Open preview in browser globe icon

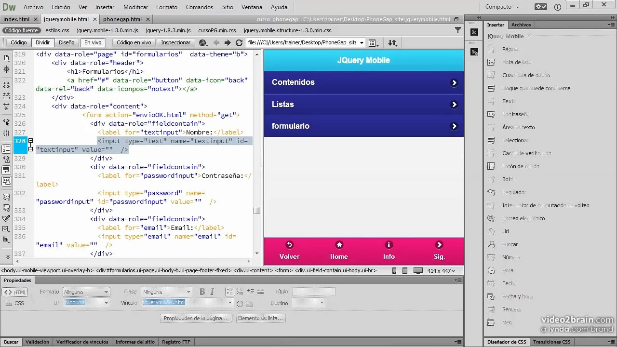point(203,43)
